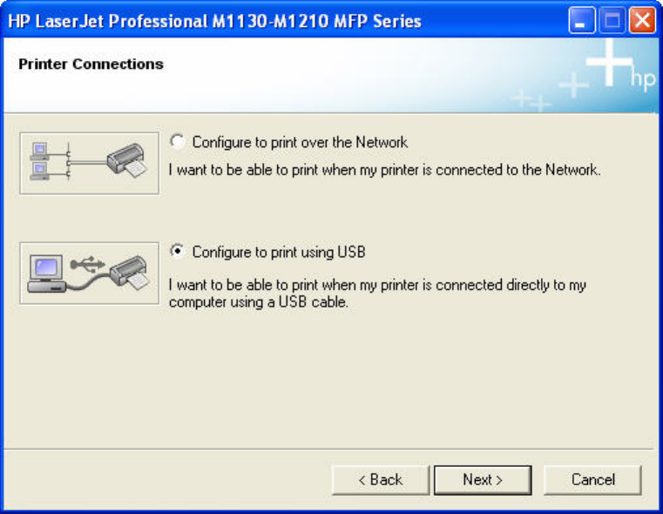Click the 'Configure to print using USB' label
The image size is (663, 514).
[x=278, y=253]
